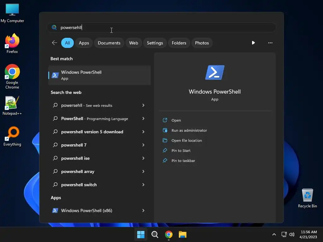Click the 'Open' text in the preview pane
The height and width of the screenshot is (242, 323).
176,120
